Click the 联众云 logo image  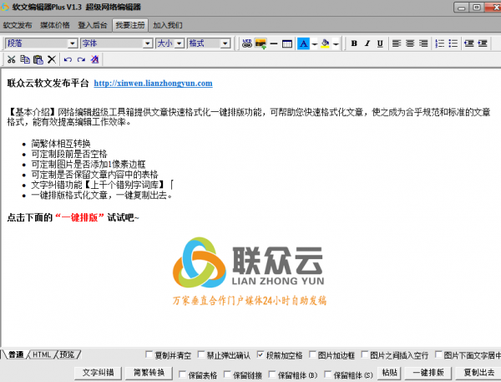249,271
